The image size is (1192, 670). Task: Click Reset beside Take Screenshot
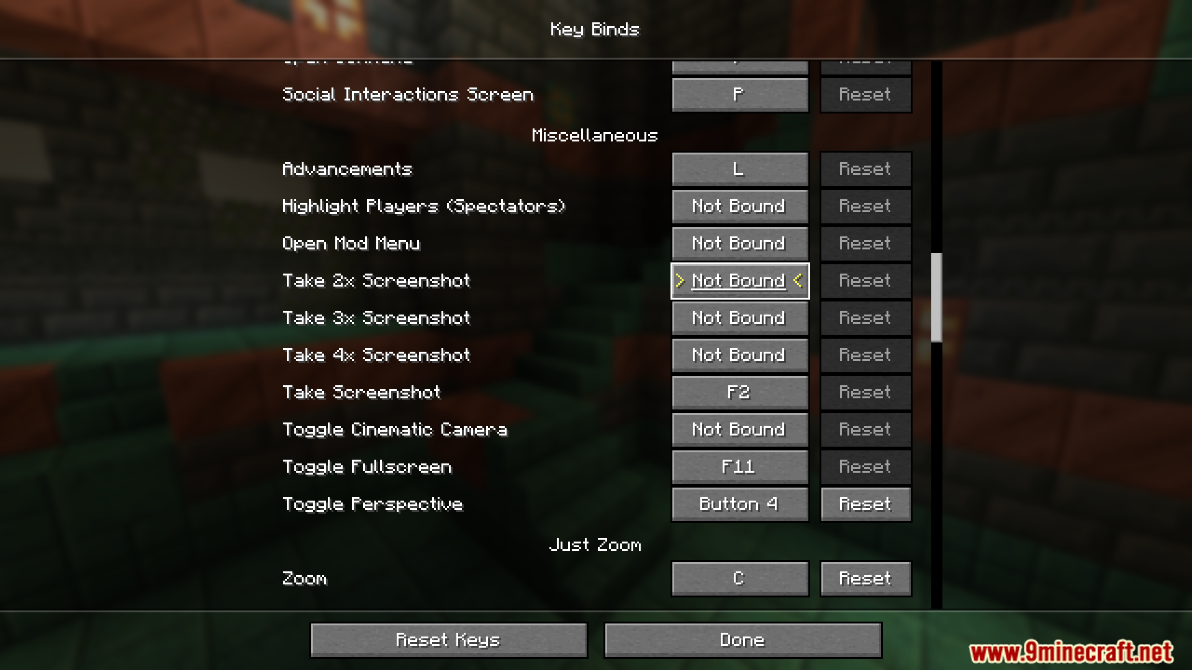(x=865, y=392)
